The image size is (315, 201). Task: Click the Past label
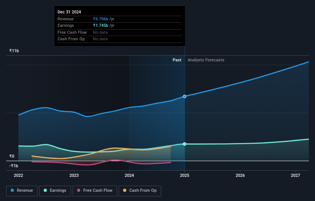click(x=177, y=60)
